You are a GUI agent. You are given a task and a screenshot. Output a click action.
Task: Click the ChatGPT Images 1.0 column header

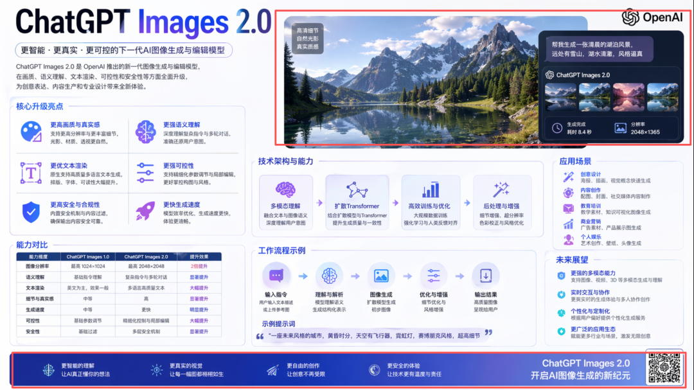87,257
